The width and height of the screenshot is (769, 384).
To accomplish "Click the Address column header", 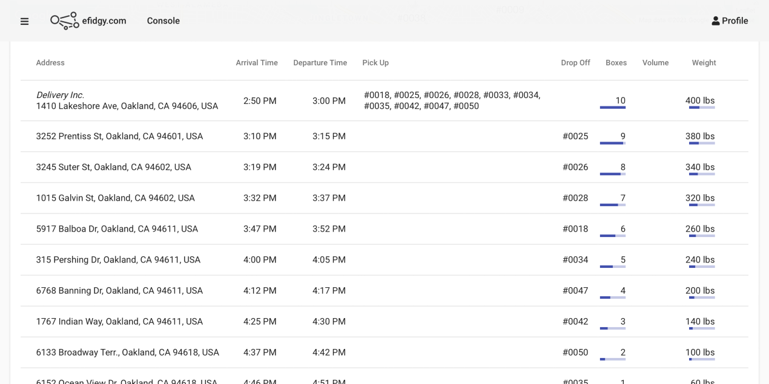I will (x=50, y=63).
